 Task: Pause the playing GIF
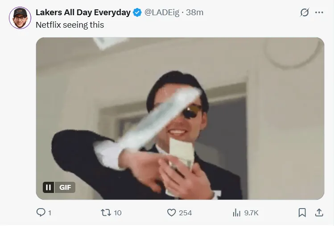coord(49,187)
